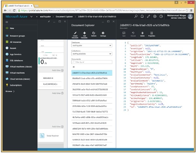Expand the Browse menu
The image size is (196, 153).
10,91
